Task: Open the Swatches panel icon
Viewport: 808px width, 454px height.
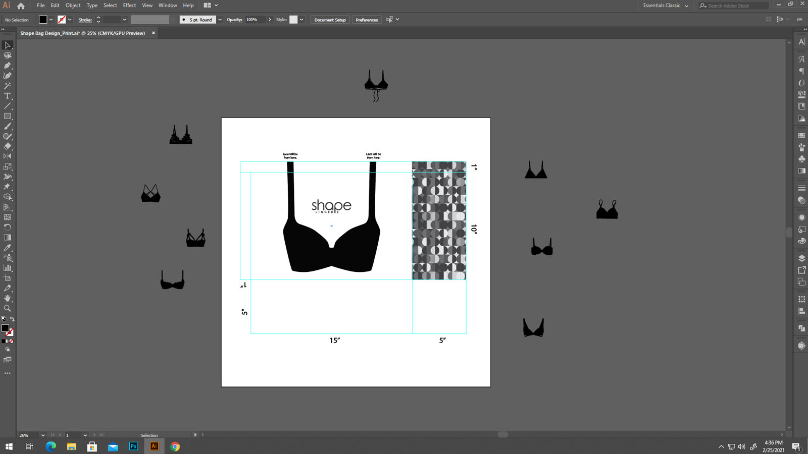Action: [x=801, y=135]
